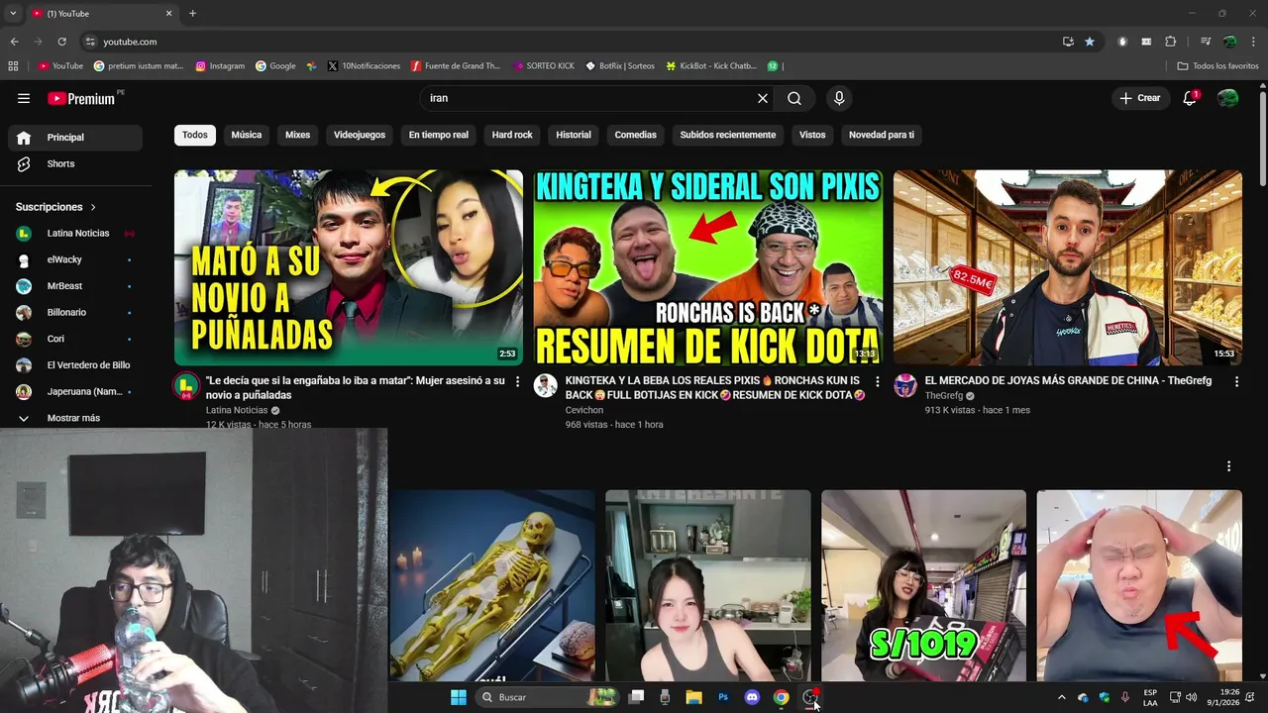Open options for TheGrefg video
The image size is (1268, 713).
[1236, 381]
